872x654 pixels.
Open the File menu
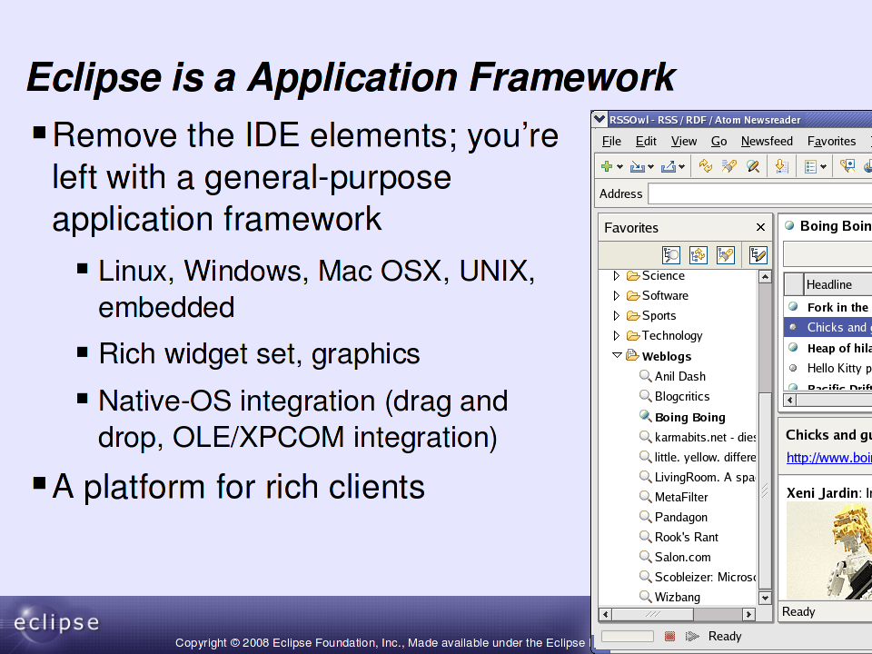coord(611,142)
